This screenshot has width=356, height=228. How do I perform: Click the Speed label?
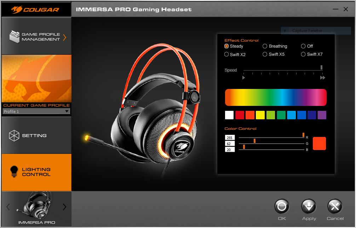(231, 70)
